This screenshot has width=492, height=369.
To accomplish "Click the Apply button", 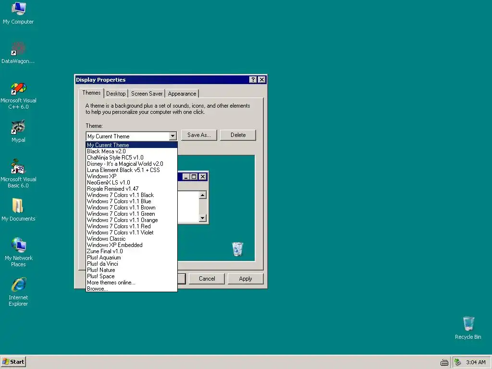I will tap(246, 279).
